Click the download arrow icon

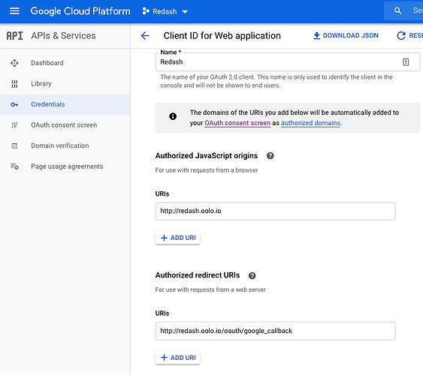tap(317, 36)
